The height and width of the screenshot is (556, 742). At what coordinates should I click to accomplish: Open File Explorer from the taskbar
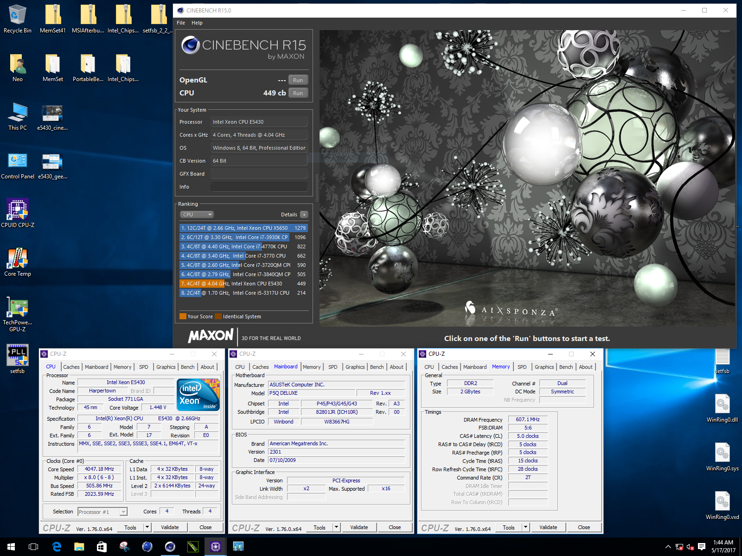(79, 547)
